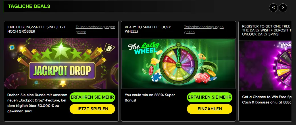
Task: Open Teilnahmebedingungen link on Lucky Wheel card
Action: (x=204, y=29)
